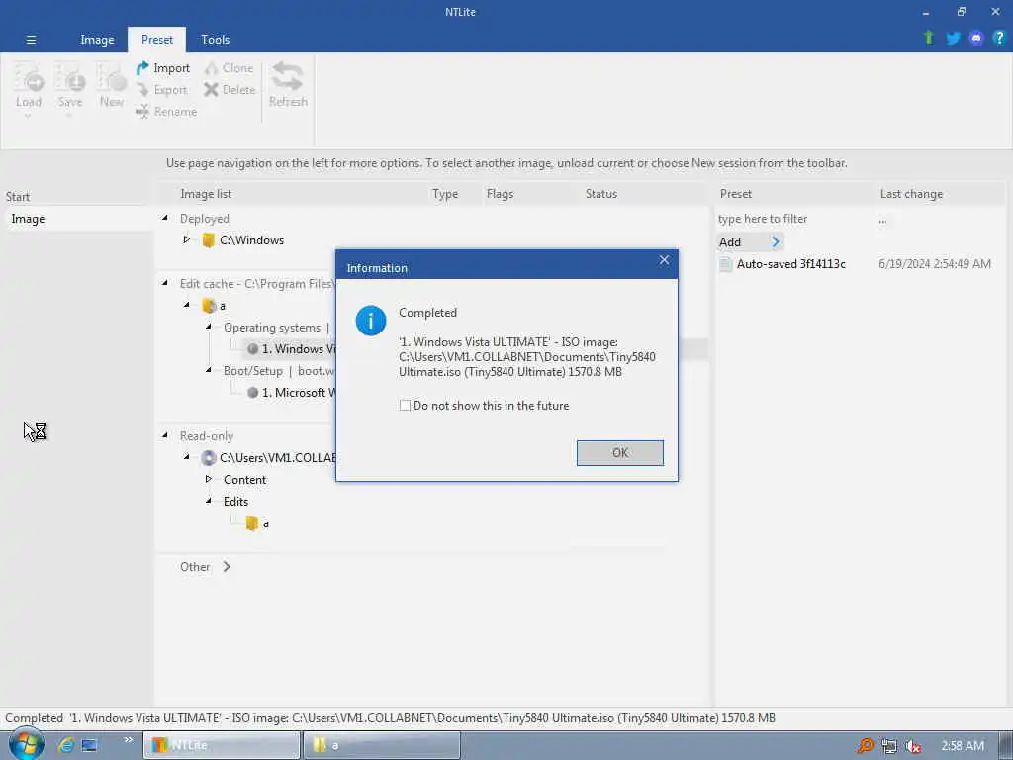Click the '6/19/2024 2:54:49 AM' cell
Image resolution: width=1013 pixels, height=760 pixels.
(934, 263)
